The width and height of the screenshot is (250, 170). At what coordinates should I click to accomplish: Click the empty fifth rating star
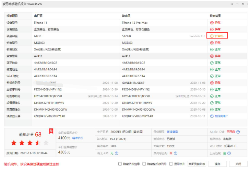tap(46, 143)
